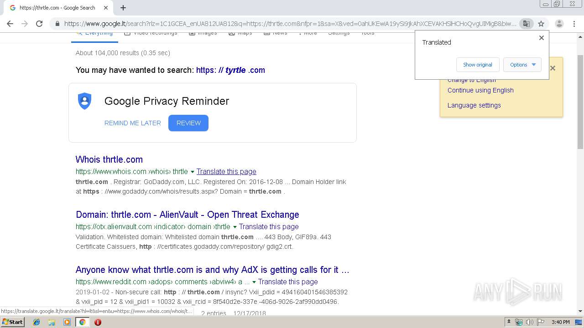Switch to Maps search tab
The image size is (584, 328).
coord(240,34)
